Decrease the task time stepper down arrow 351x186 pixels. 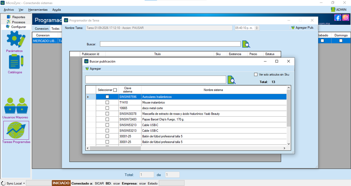point(257,29)
